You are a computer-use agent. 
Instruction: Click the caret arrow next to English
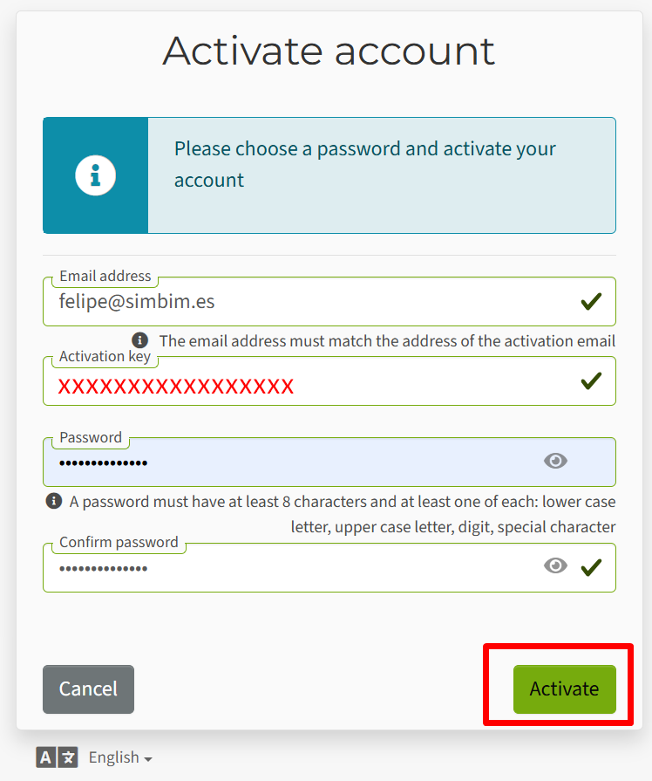[148, 758]
